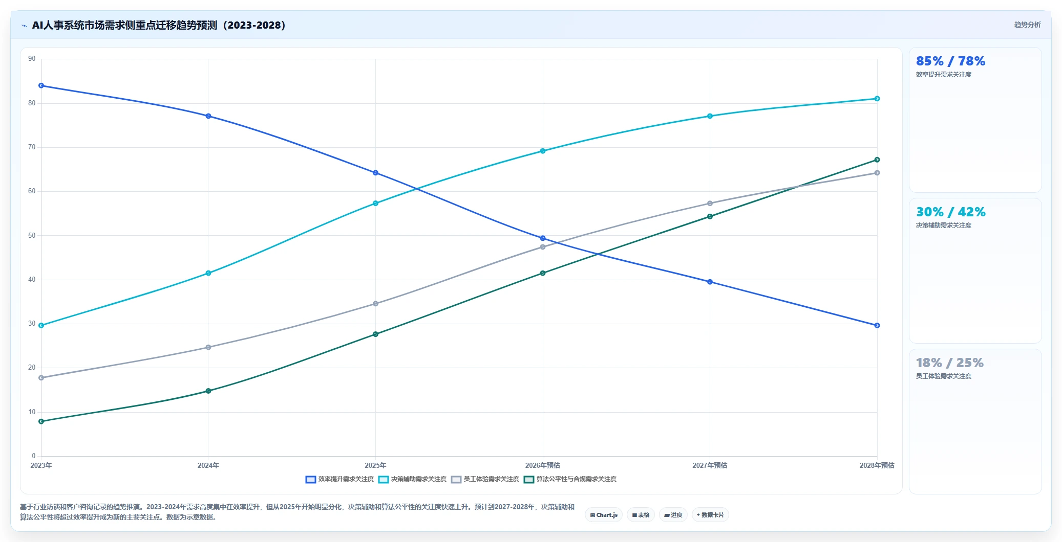The width and height of the screenshot is (1062, 542).
Task: Click the 2024 data point on the green fairness line
Action: (x=208, y=391)
